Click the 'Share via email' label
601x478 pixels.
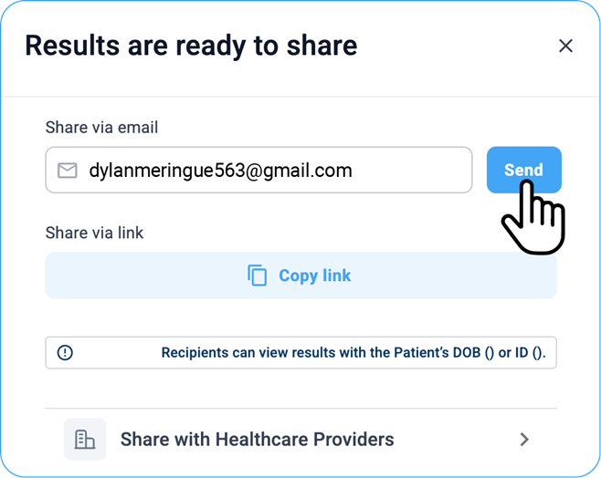(x=101, y=128)
